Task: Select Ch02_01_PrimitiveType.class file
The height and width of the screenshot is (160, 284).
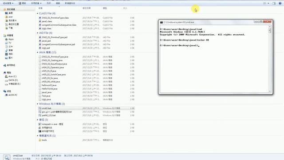Action: pyautogui.click(x=55, y=18)
